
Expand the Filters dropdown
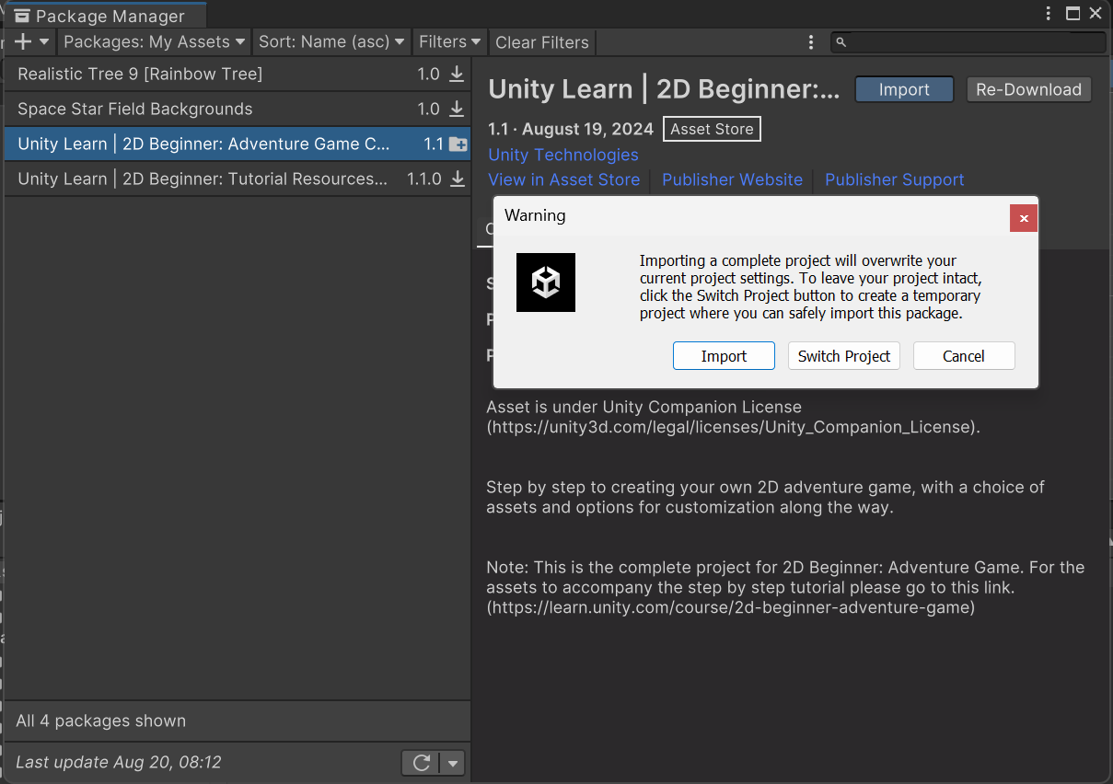click(449, 42)
